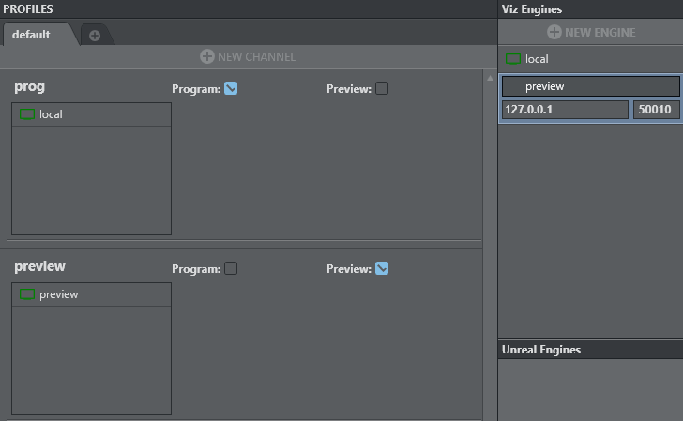Image resolution: width=683 pixels, height=421 pixels.
Task: Click the New Engine plus icon
Action: point(554,32)
